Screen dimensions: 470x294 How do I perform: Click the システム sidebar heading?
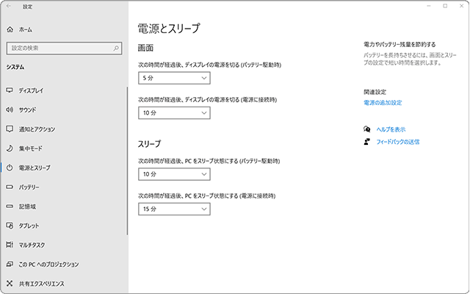pyautogui.click(x=15, y=67)
